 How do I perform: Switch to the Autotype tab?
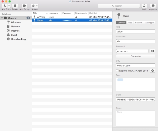coord(150,23)
